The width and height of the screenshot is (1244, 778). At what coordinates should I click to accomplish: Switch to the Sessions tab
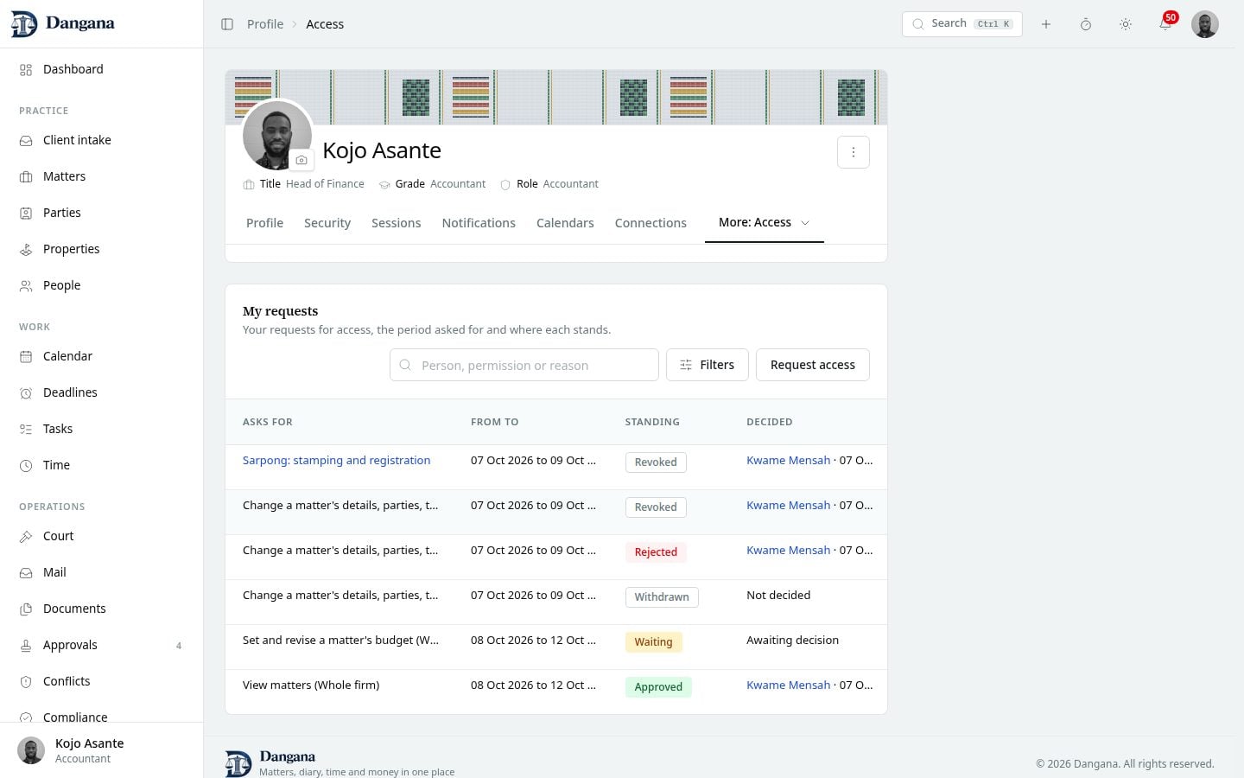click(x=397, y=223)
